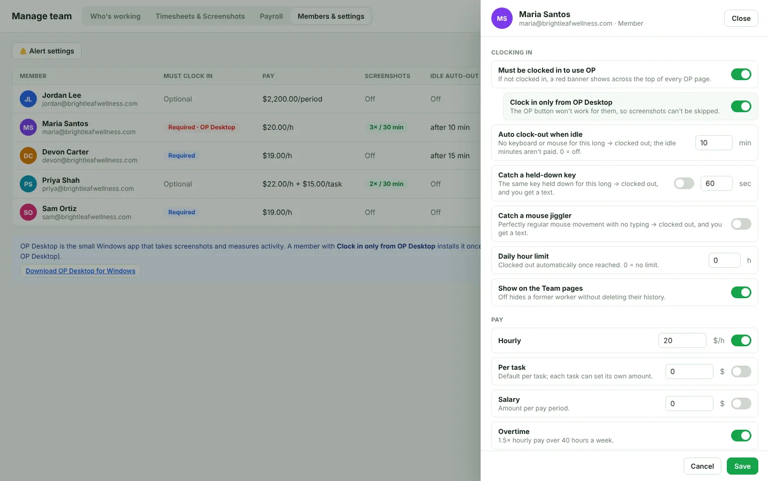Toggle Clock in only from OP Desktop
Screen dimensions: 769x481
coord(741,106)
